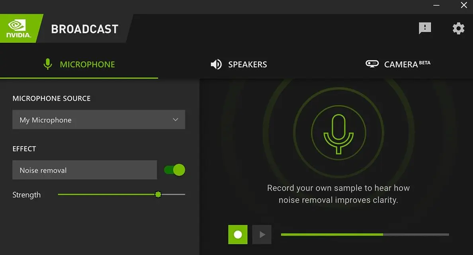Image resolution: width=473 pixels, height=255 pixels.
Task: Switch to the Microphone tab
Action: pos(79,64)
